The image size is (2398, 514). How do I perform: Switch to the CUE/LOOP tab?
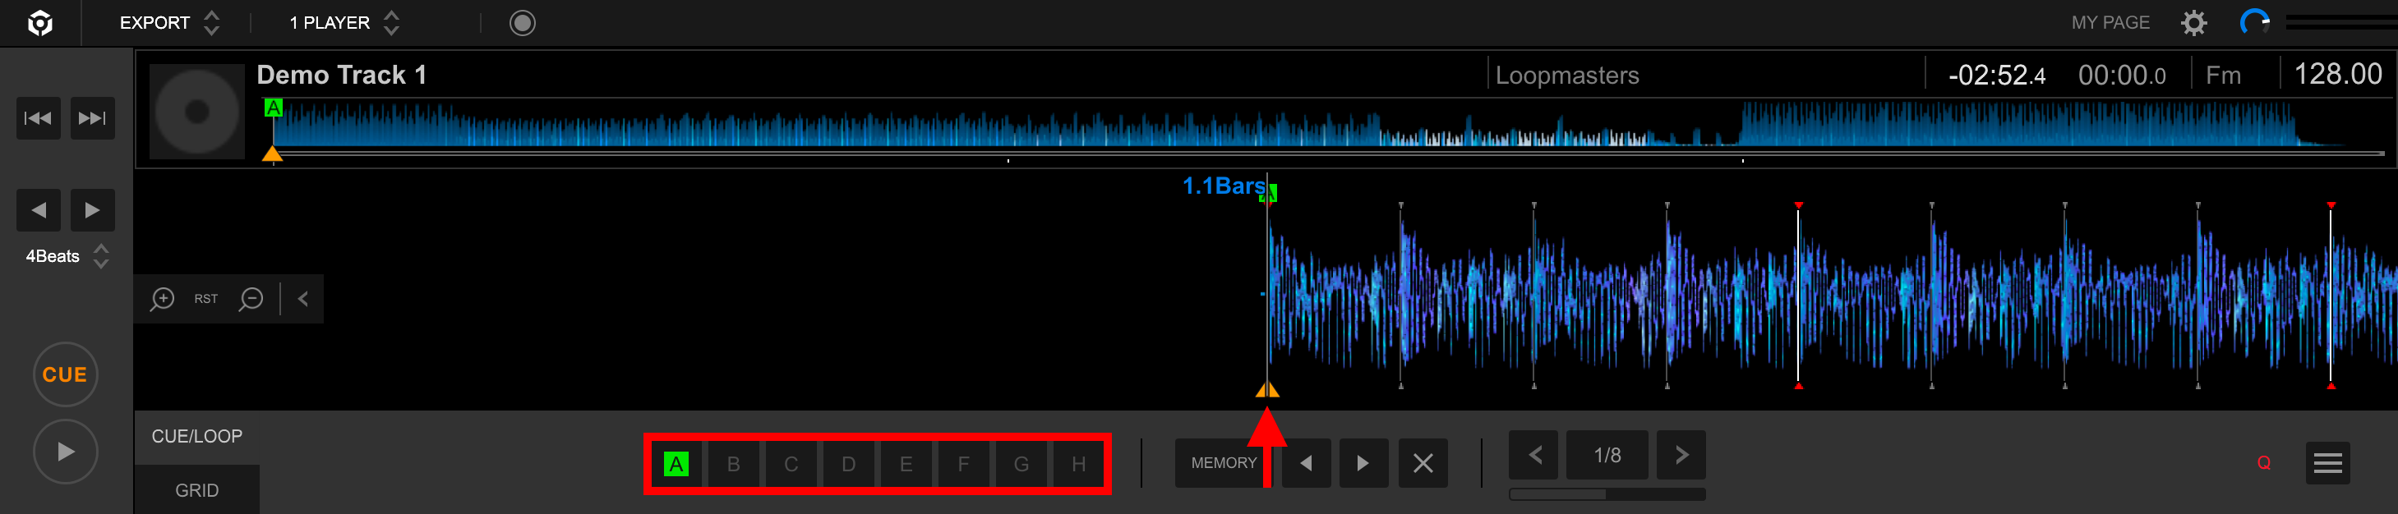pos(196,436)
